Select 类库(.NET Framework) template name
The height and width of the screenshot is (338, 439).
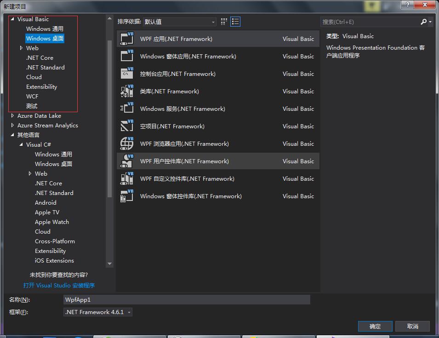(169, 92)
